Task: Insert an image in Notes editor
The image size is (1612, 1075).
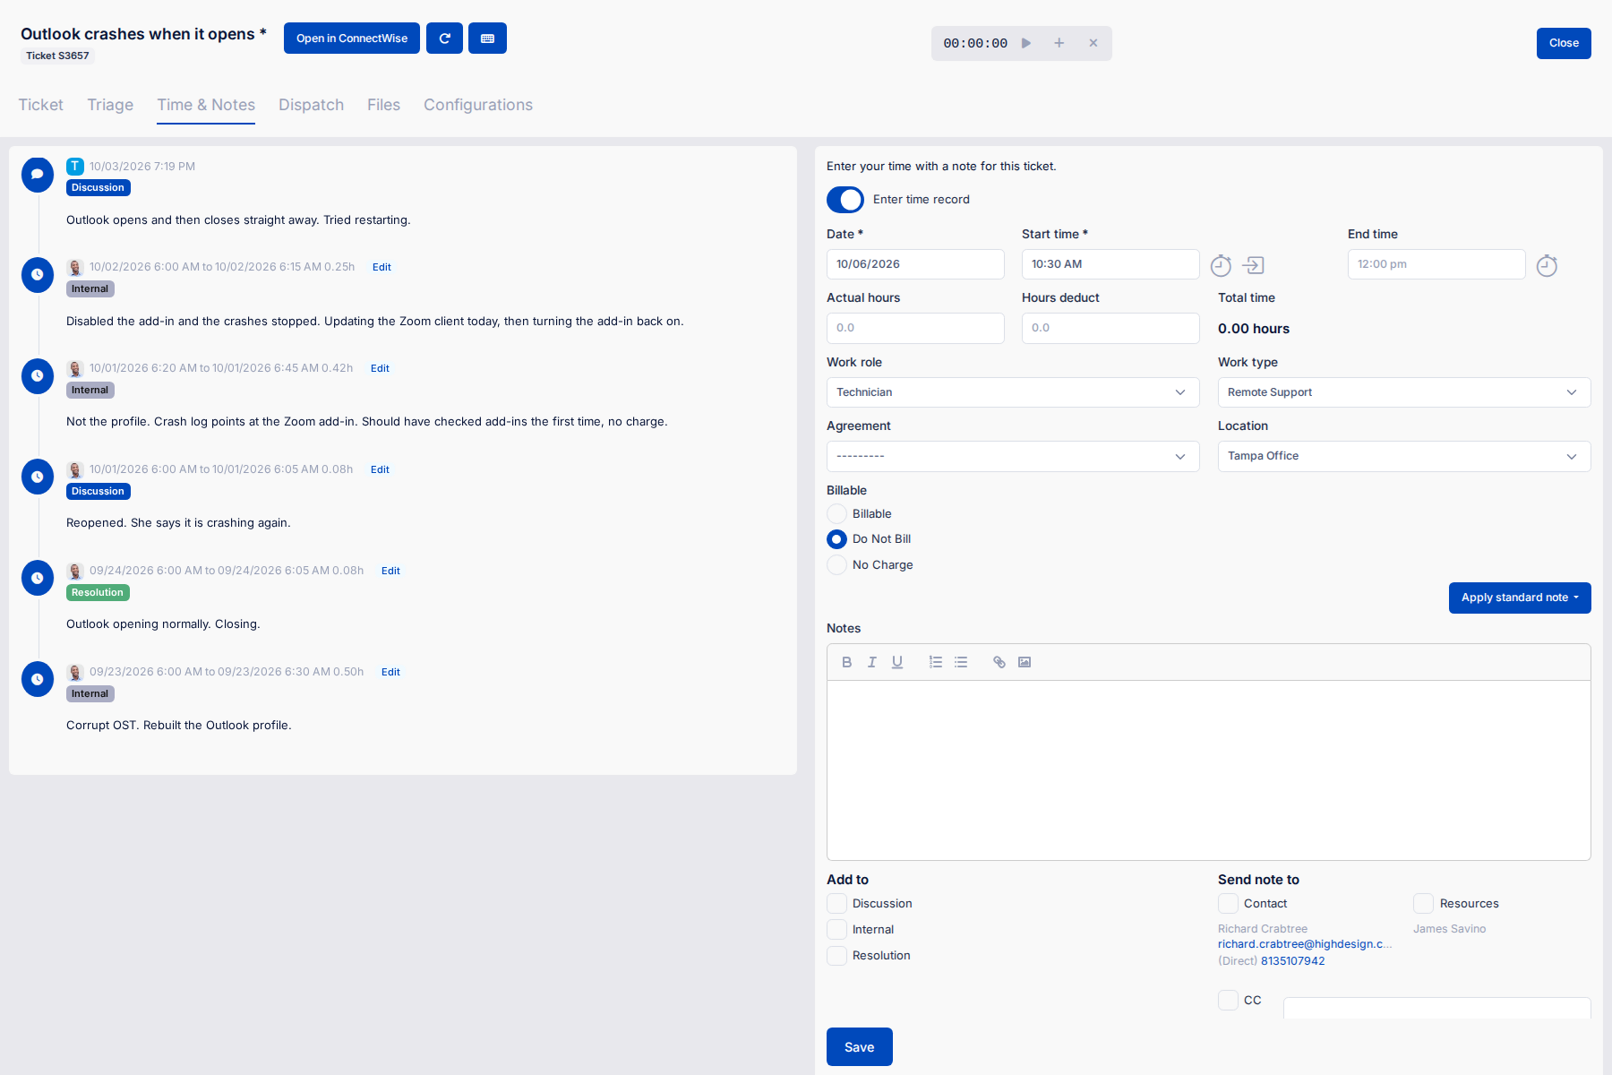Action: (1025, 662)
